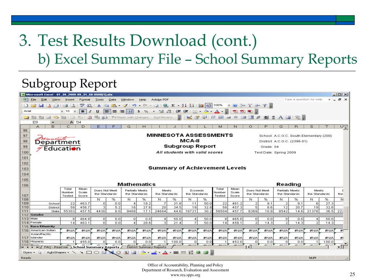The image size is (371, 278).
Task: Click the red Font Color A in Formatting toolbar
Action: tap(217, 111)
